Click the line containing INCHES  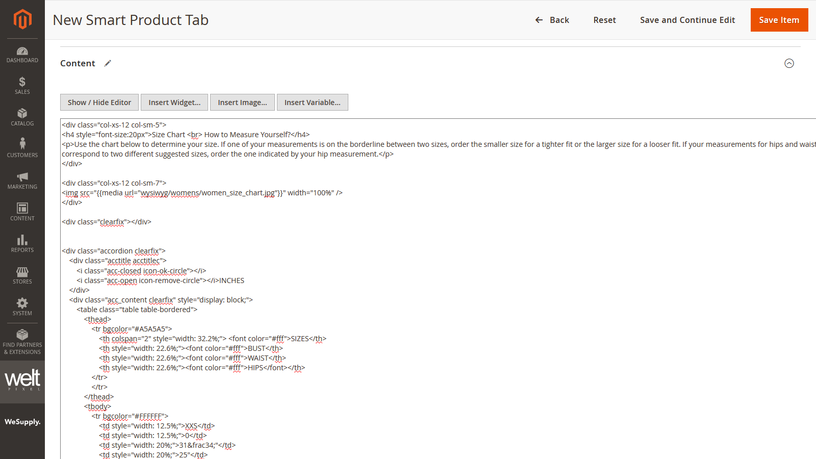(160, 280)
